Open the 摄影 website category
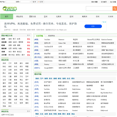 [x=10, y=99]
